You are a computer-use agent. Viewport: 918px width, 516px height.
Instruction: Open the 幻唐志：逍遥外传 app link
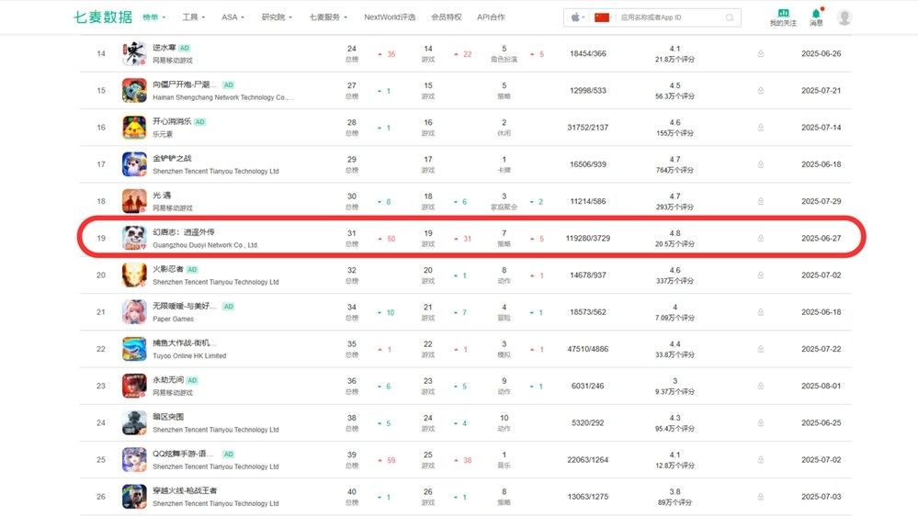click(x=184, y=232)
